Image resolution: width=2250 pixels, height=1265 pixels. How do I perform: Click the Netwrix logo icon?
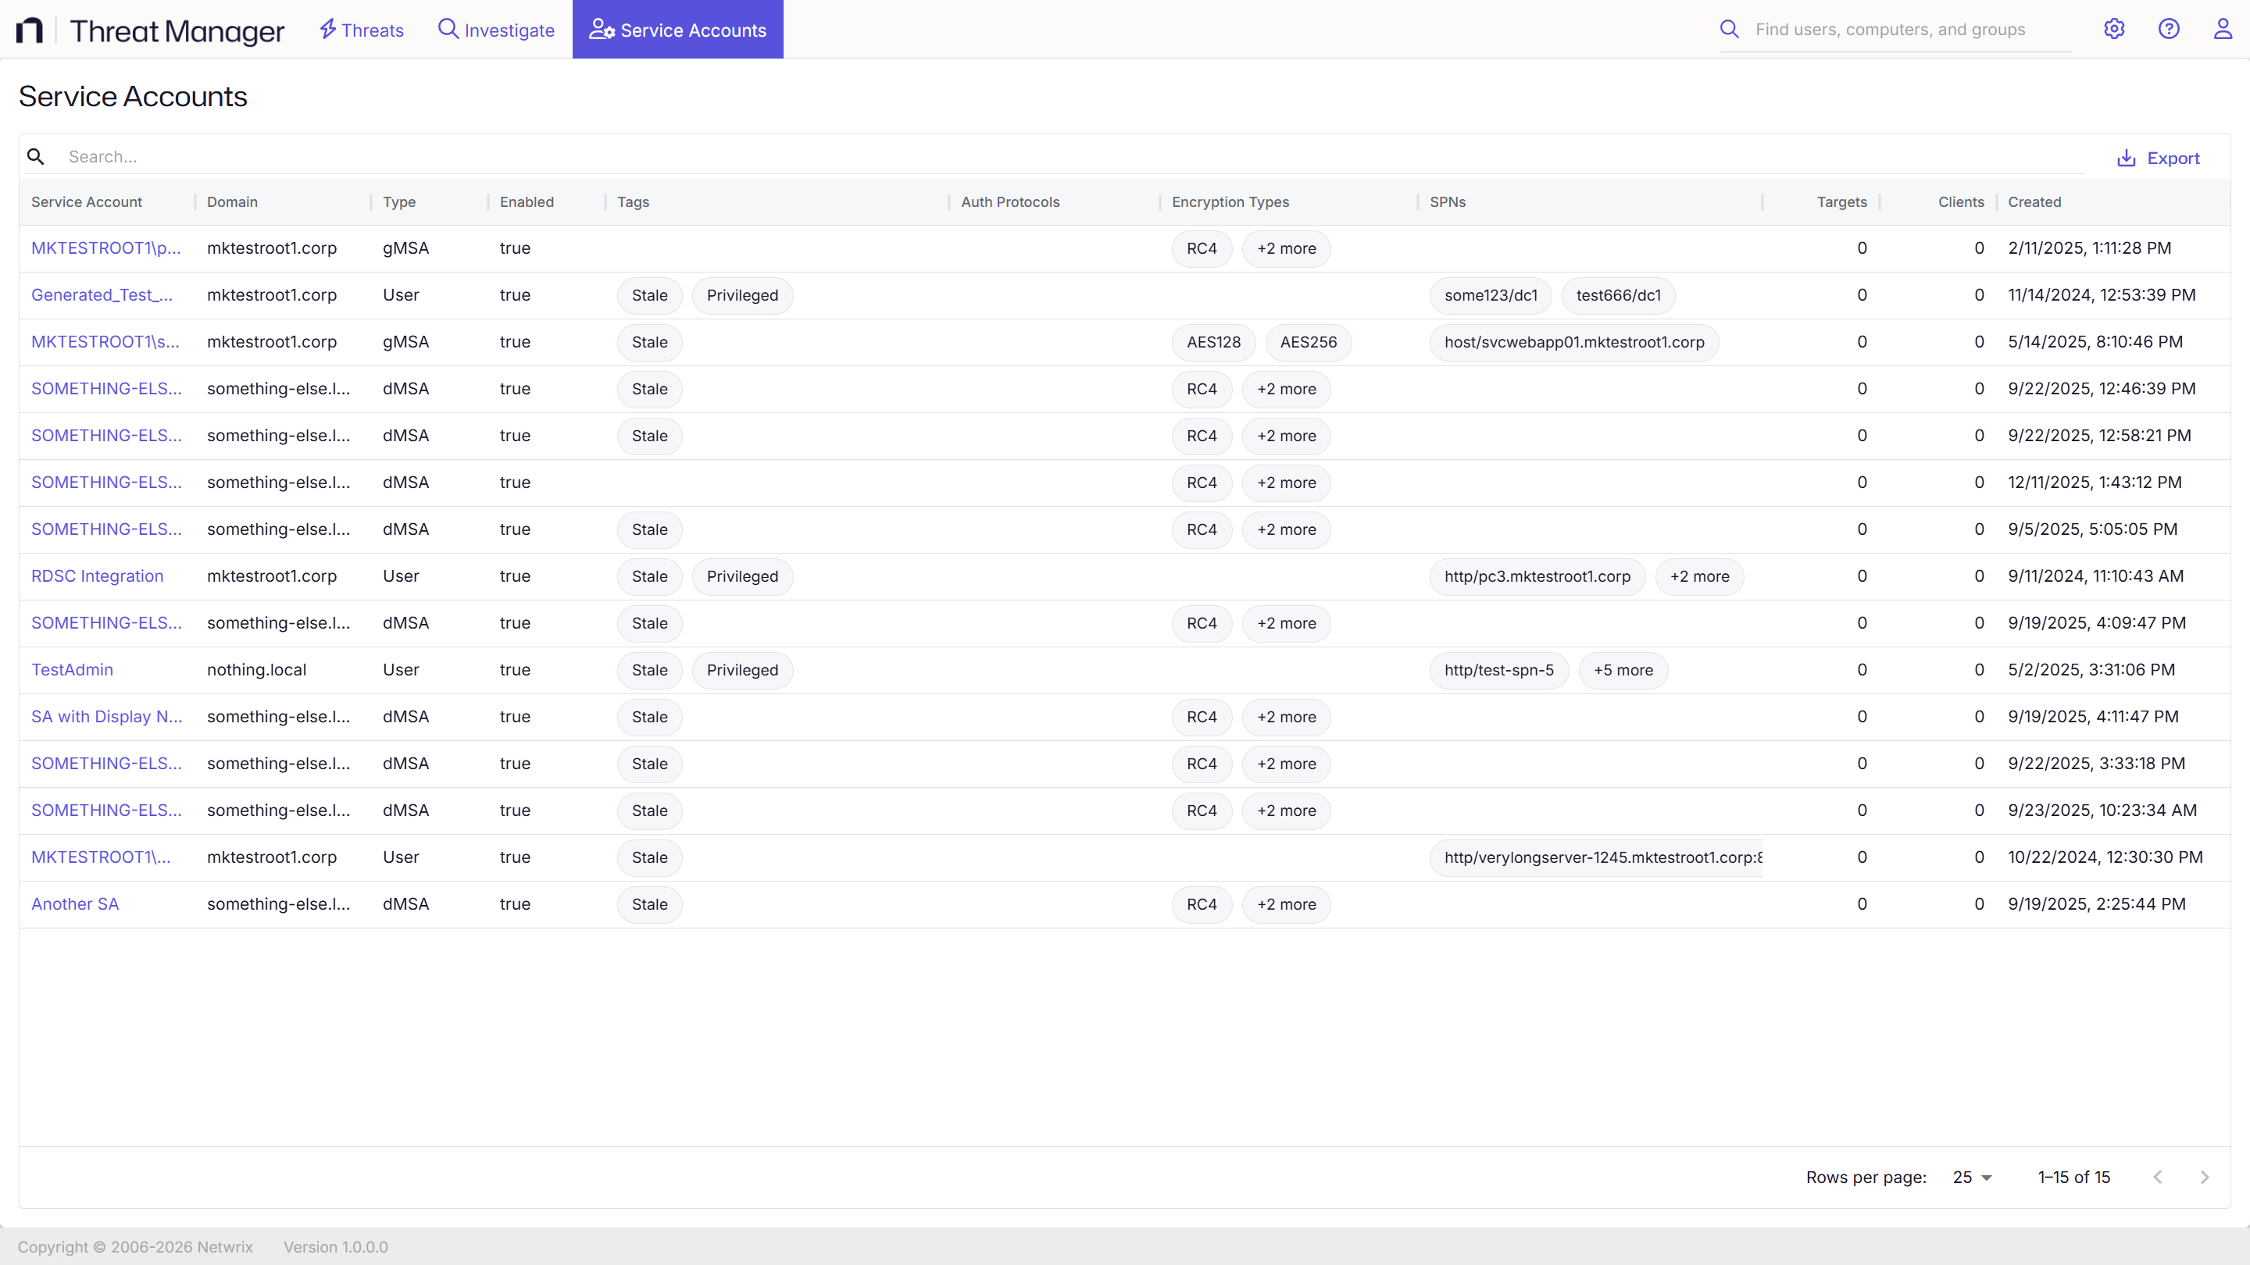[31, 29]
